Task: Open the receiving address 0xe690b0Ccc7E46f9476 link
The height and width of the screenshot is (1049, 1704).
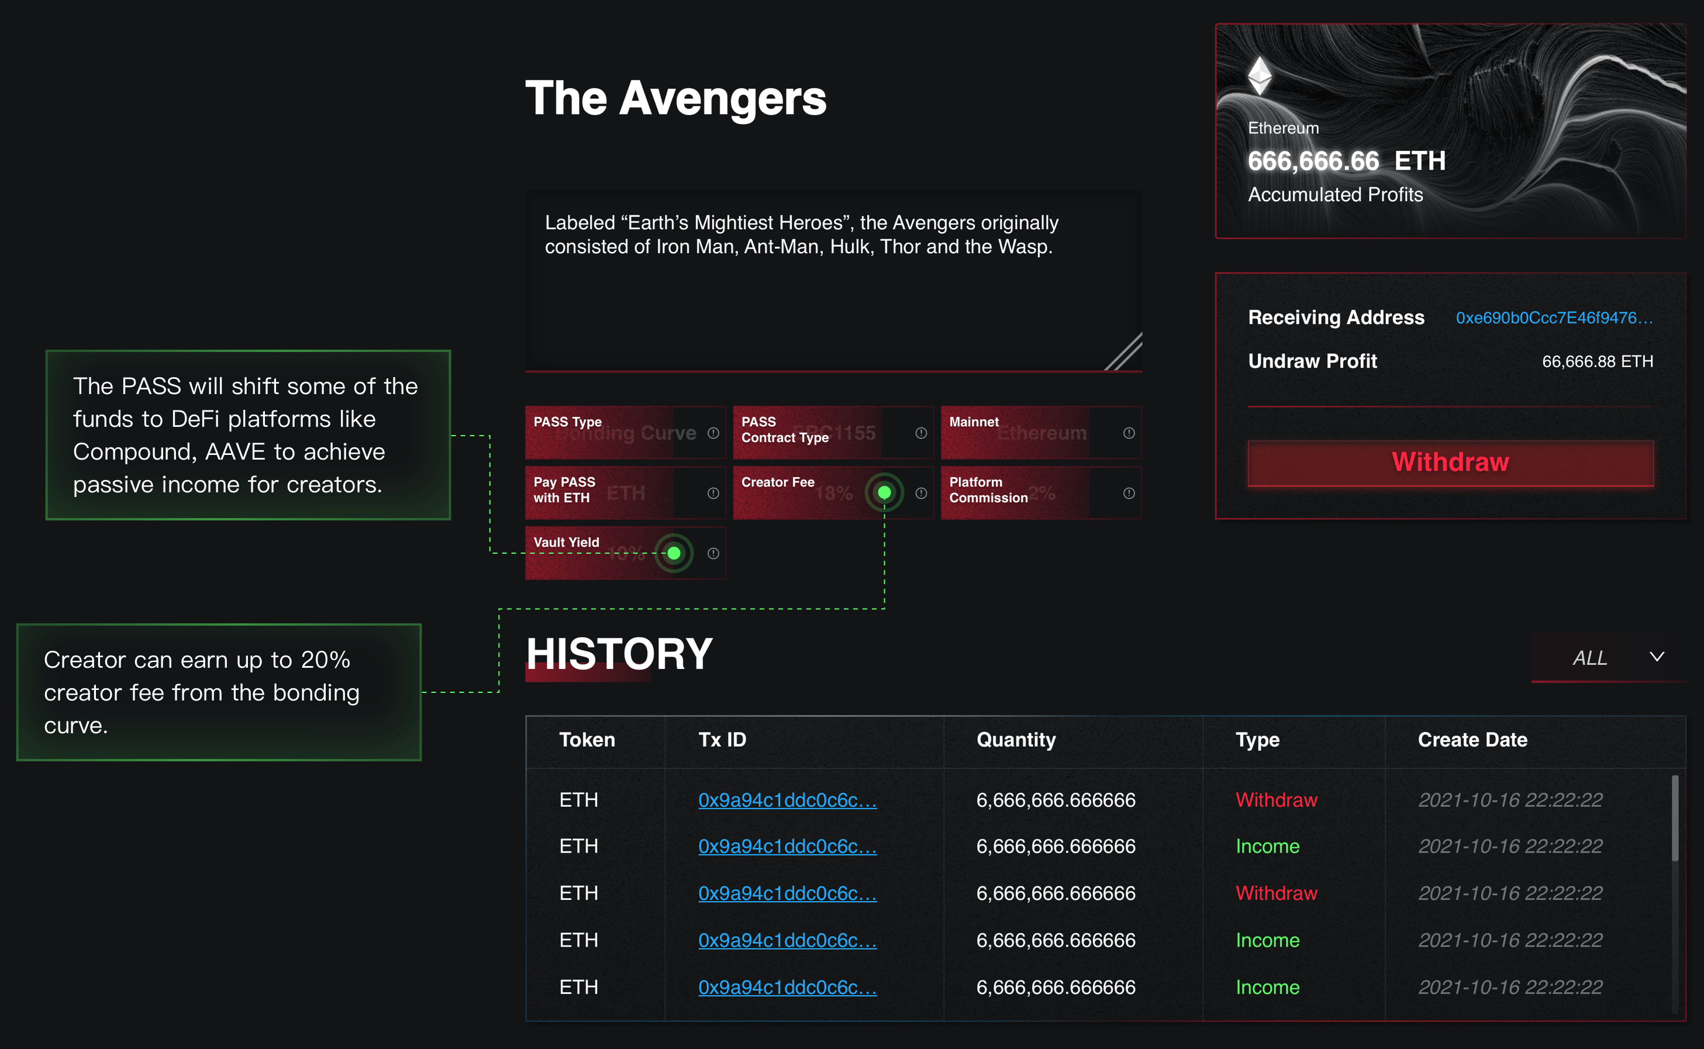Action: click(x=1554, y=318)
